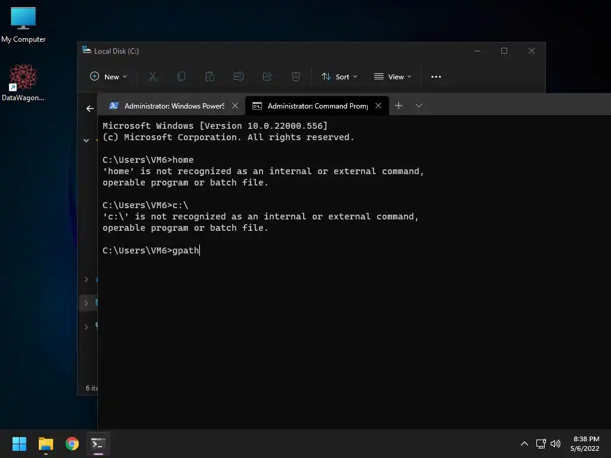Viewport: 611px width, 458px height.
Task: Expand the first collapsed navigation item
Action: (86, 279)
